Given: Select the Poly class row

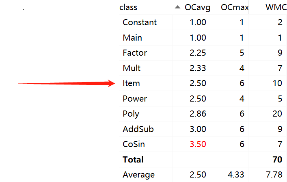Looking at the screenshot, I should pyautogui.click(x=203, y=114).
